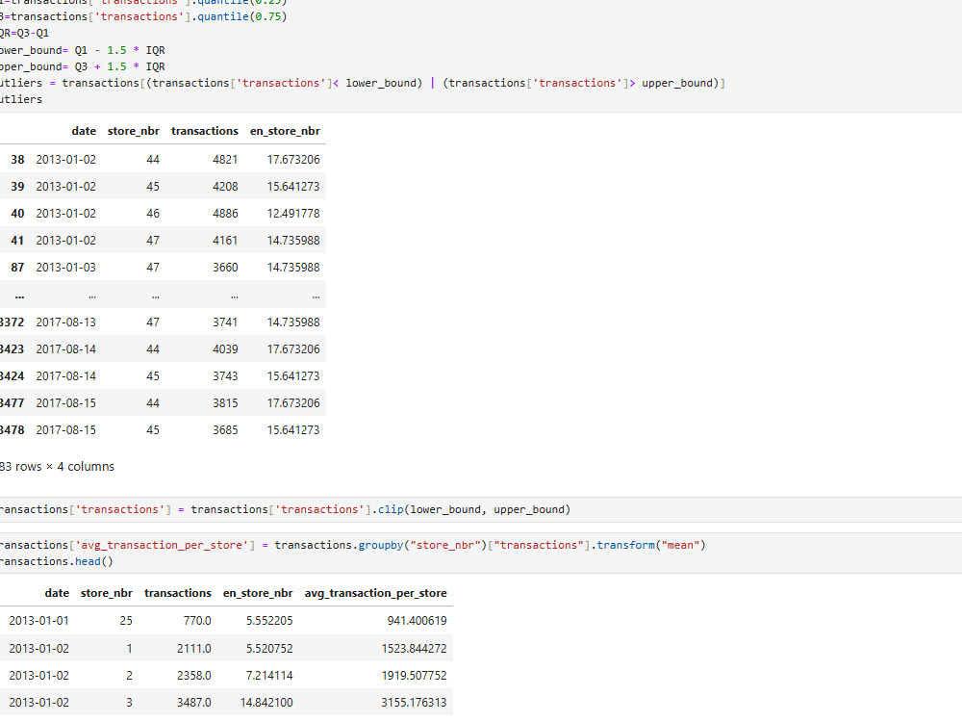Click transactions value 4208
Viewport: 962px width, 722px height.
coord(225,187)
